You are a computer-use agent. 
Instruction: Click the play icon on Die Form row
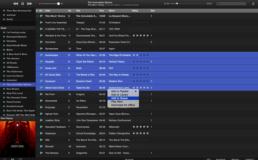[x=41, y=94]
